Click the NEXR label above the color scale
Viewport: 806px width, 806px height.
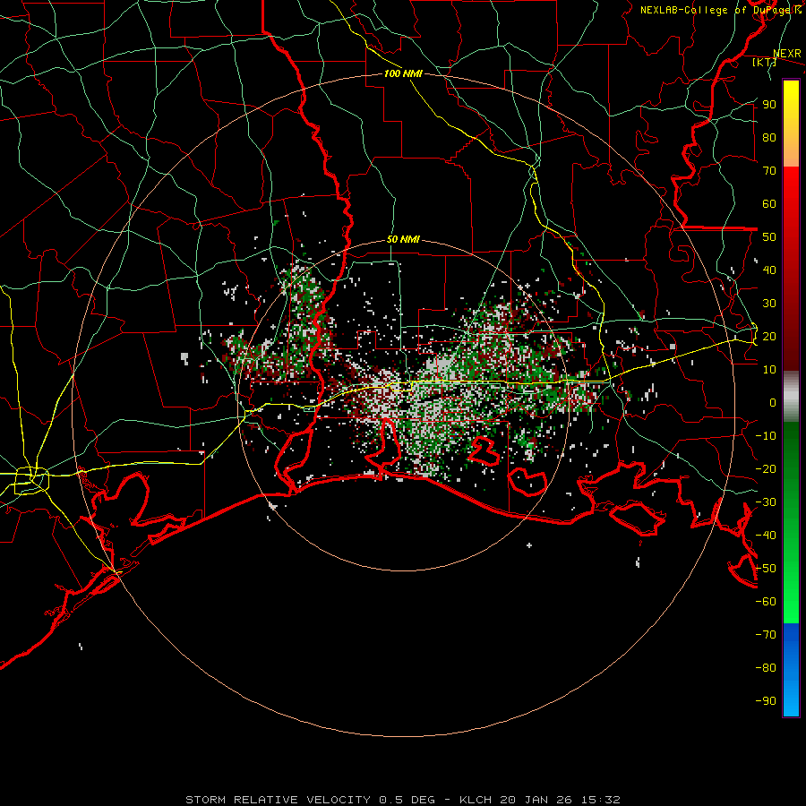pyautogui.click(x=787, y=54)
